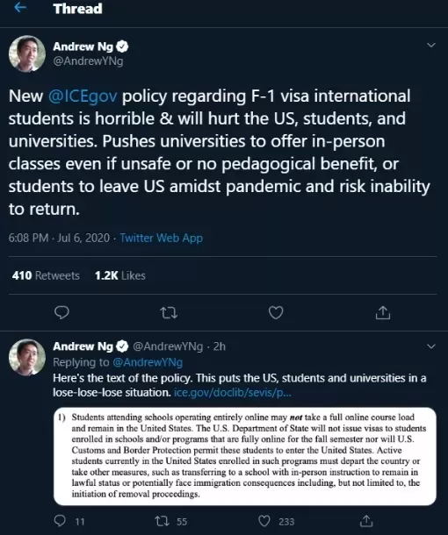The height and width of the screenshot is (535, 448).
Task: View the 1.2K Likes list
Action: click(x=120, y=275)
